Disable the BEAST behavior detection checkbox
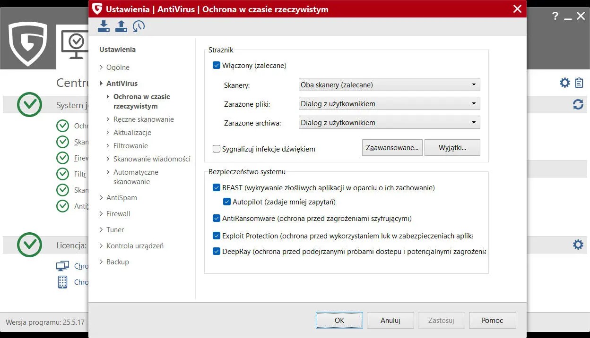The image size is (590, 338). (x=217, y=187)
